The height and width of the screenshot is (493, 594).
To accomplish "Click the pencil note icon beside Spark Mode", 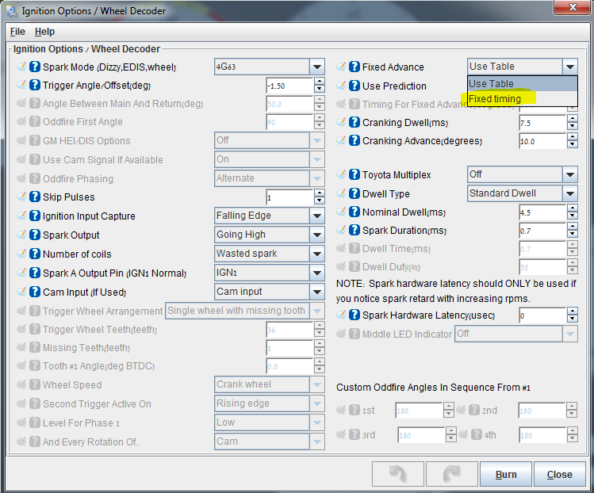I will click(x=21, y=67).
